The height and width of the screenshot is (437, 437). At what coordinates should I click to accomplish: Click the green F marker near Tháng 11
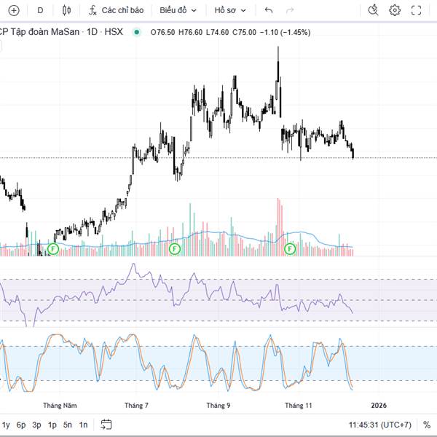(x=290, y=249)
